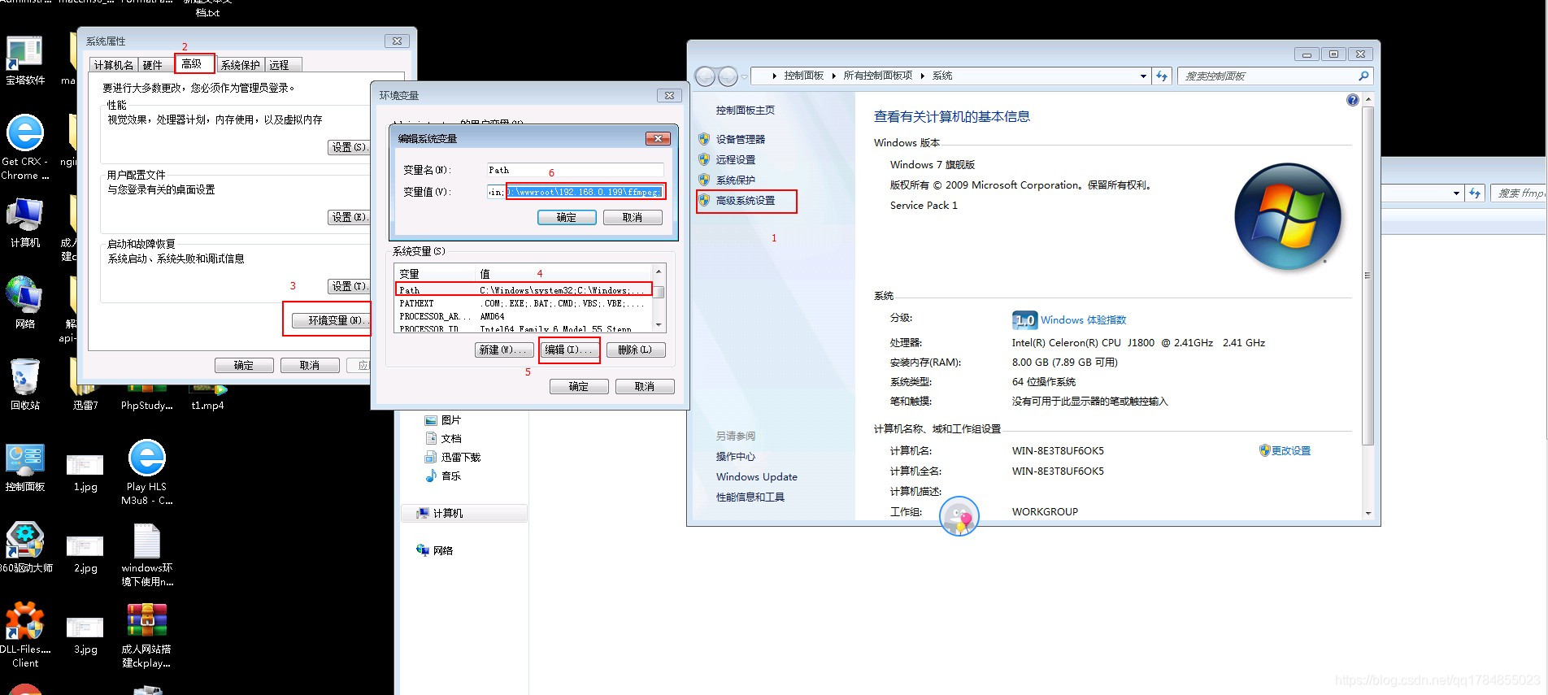
Task: Select PATHEXT row in system variables list
Action: point(524,303)
